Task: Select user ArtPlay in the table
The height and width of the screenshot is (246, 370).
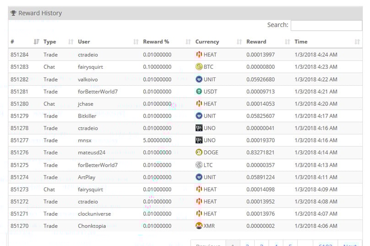Action: tap(87, 177)
